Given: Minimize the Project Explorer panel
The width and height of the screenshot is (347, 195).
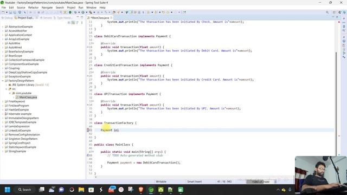Looking at the screenshot, I should (78, 17).
